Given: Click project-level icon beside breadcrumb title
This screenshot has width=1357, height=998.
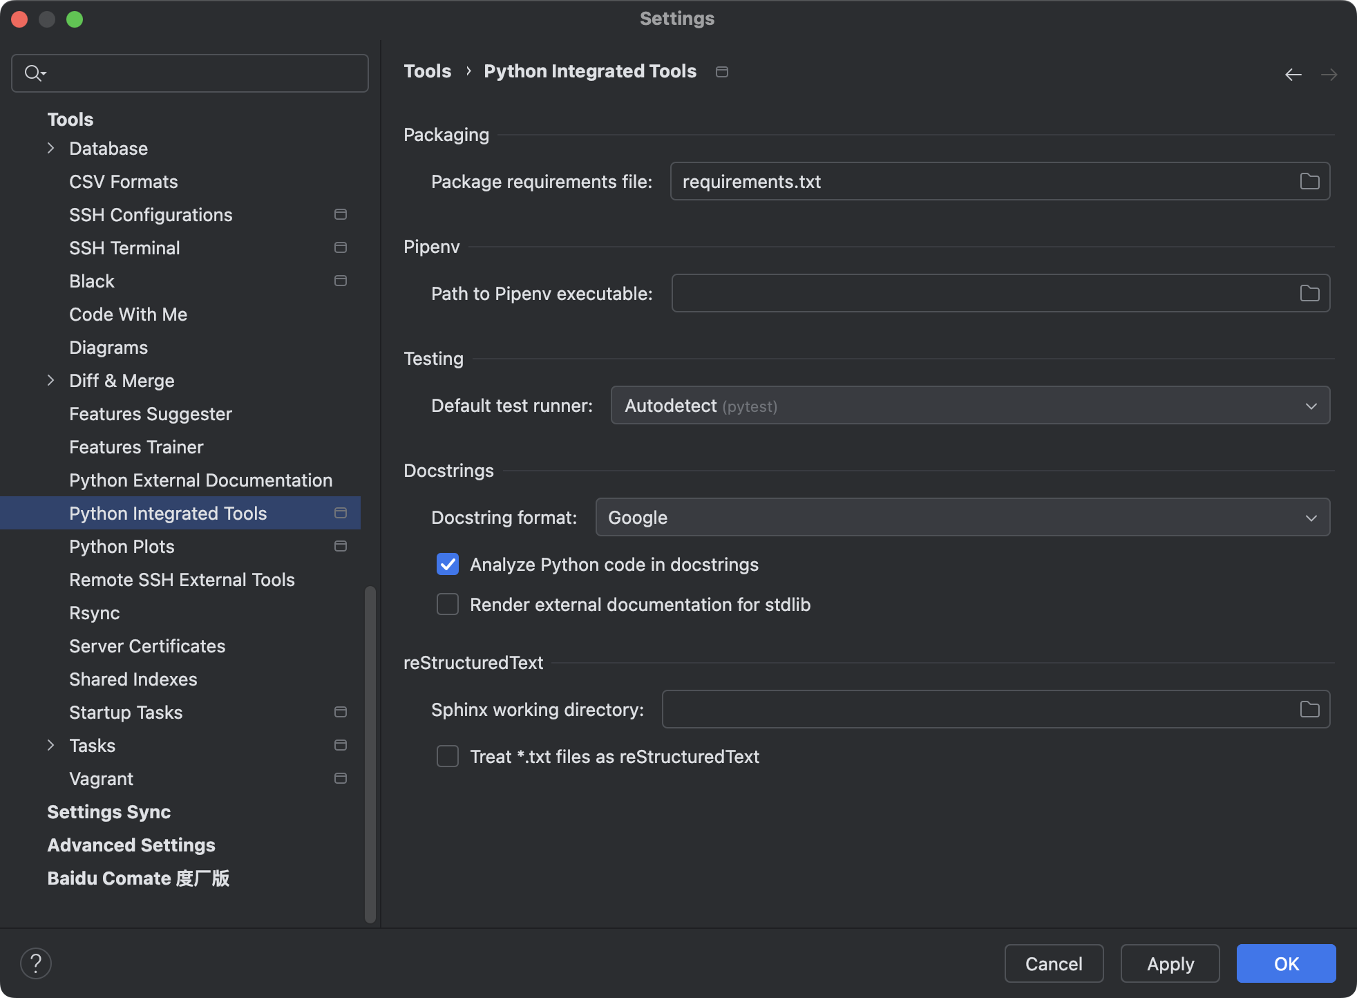Looking at the screenshot, I should coord(722,72).
